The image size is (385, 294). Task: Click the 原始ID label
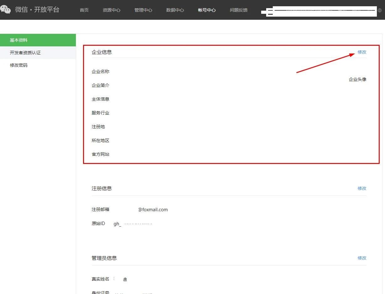98,223
